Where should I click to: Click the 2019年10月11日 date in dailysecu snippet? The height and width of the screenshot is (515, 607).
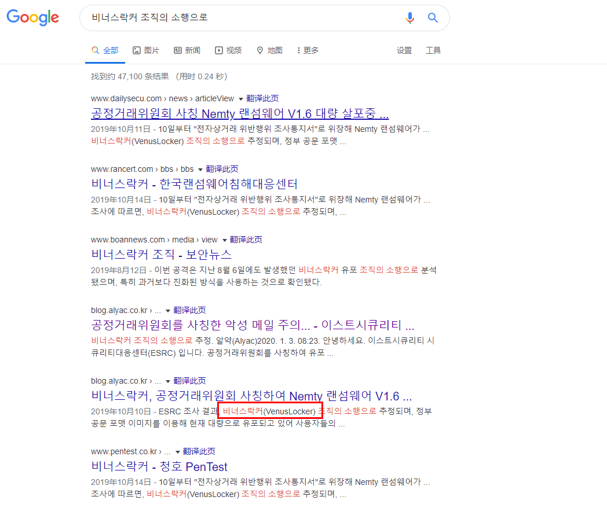[120, 129]
